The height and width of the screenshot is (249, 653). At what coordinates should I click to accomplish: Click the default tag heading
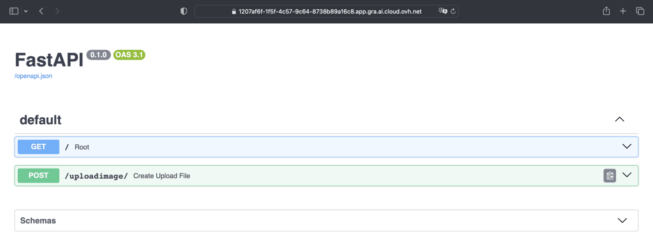click(41, 120)
